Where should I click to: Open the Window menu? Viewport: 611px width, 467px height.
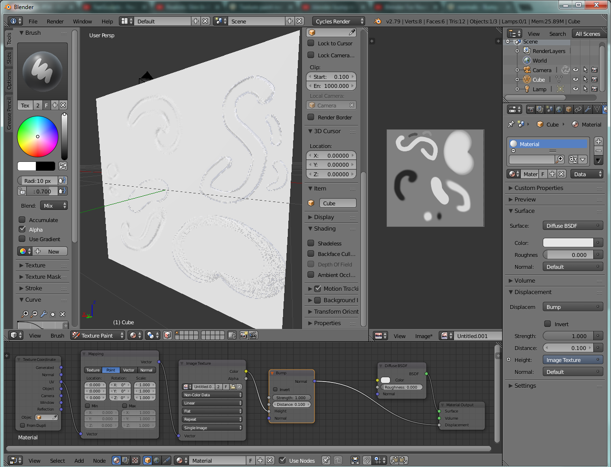click(83, 21)
